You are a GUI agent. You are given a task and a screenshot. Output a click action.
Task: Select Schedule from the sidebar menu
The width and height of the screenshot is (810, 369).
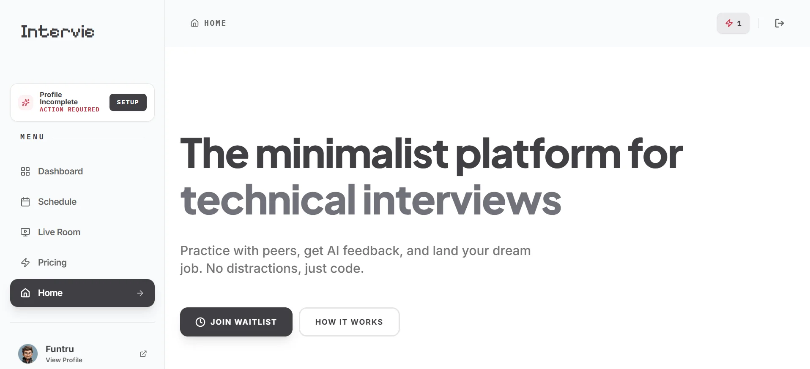click(x=57, y=202)
